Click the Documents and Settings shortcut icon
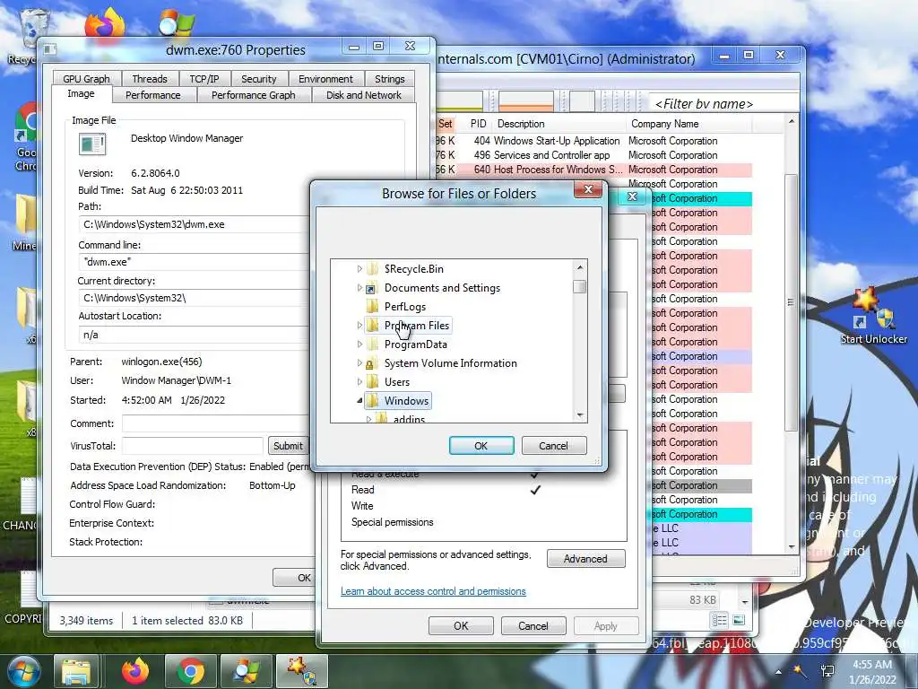This screenshot has height=689, width=918. tap(371, 288)
